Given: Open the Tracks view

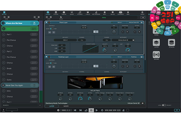Looking at the screenshot, I should [x=64, y=13].
